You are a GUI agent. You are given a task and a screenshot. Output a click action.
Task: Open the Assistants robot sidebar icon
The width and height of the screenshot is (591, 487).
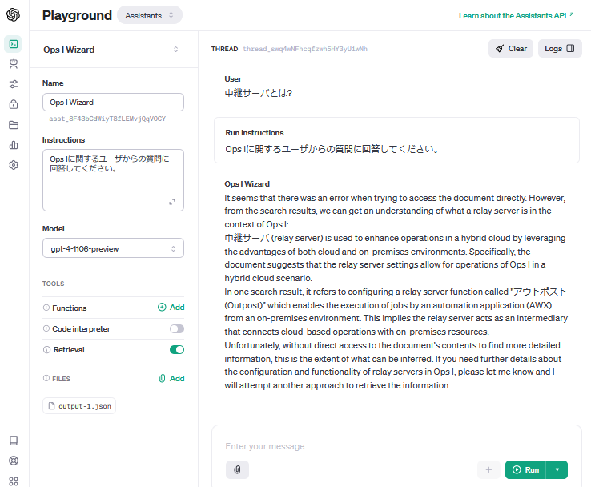click(14, 64)
